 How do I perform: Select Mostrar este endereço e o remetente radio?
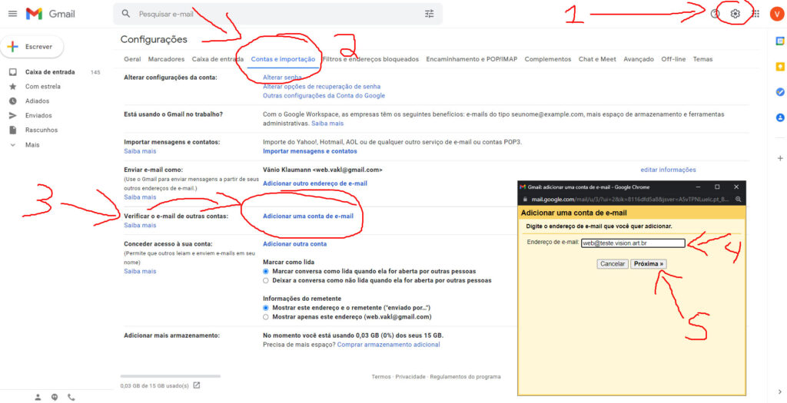click(266, 308)
